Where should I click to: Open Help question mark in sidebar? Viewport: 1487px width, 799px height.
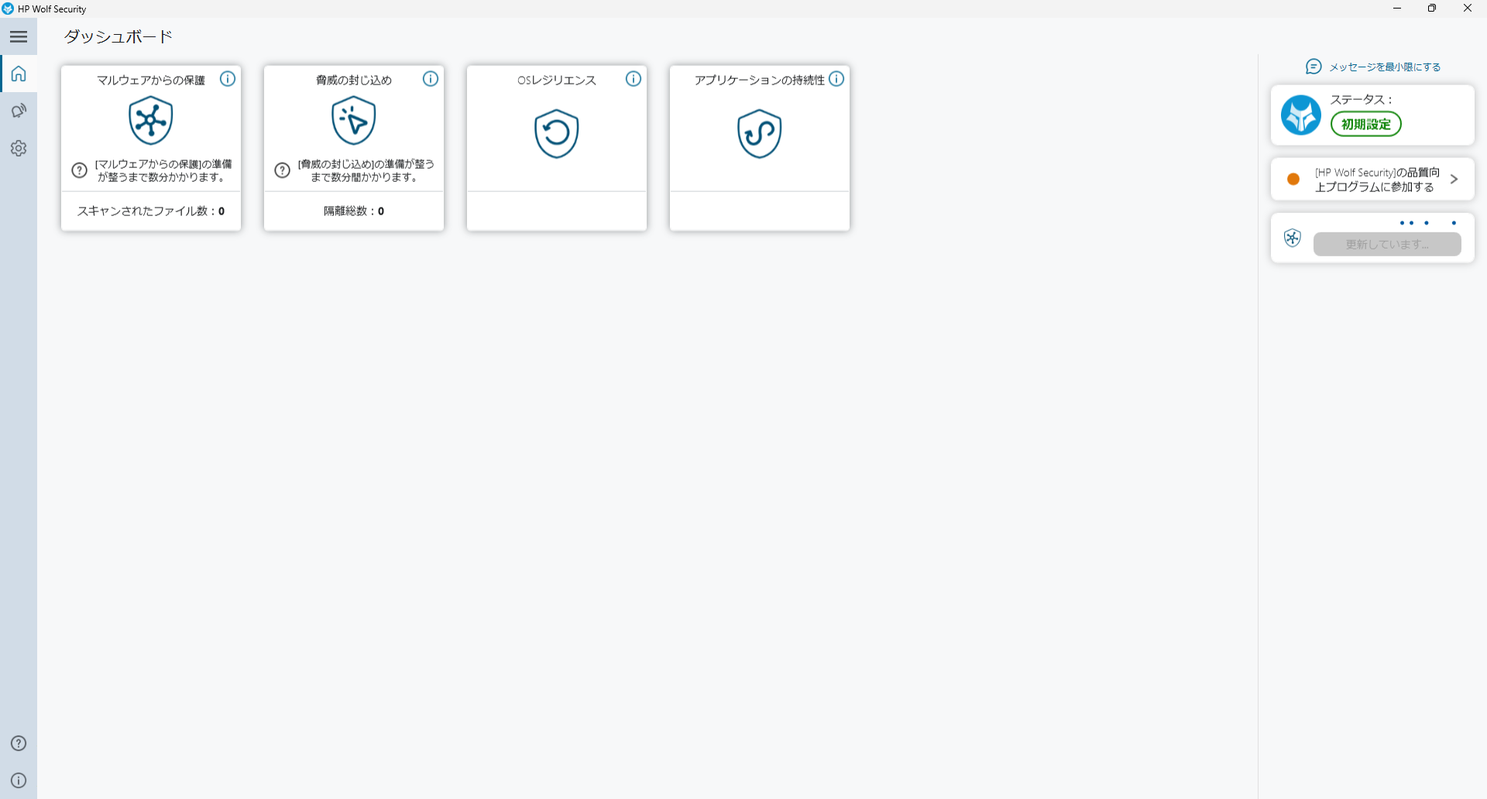[19, 743]
